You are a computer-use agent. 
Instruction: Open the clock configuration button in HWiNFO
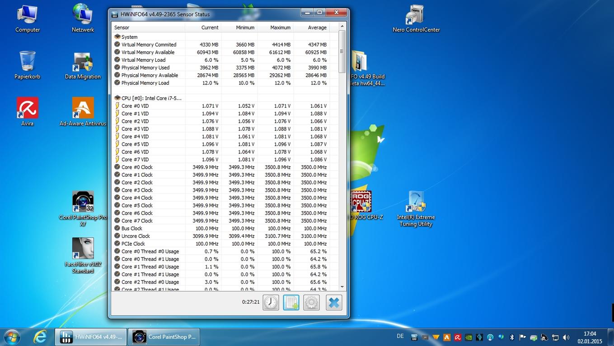pyautogui.click(x=271, y=302)
